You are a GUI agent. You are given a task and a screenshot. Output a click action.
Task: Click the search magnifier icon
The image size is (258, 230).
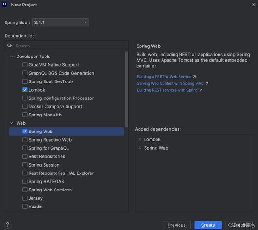click(10, 46)
